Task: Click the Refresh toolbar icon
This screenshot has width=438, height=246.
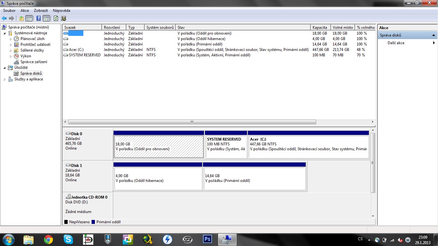Action: (56, 18)
